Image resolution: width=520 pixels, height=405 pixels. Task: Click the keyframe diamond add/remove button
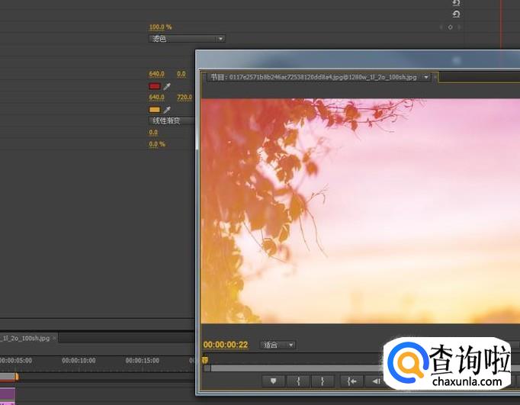(450, 27)
